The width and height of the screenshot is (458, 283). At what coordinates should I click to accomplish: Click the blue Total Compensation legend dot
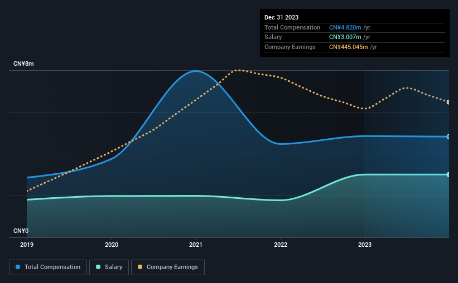pos(18,267)
